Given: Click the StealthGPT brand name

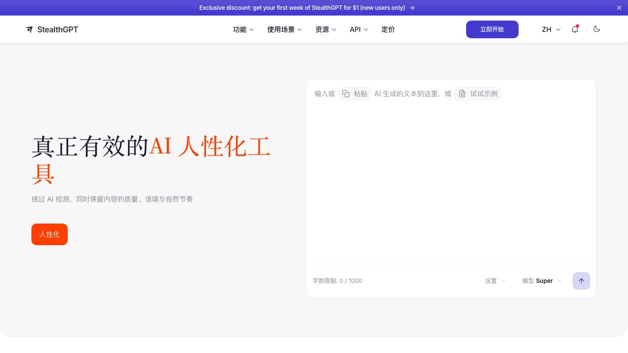Looking at the screenshot, I should tap(57, 29).
